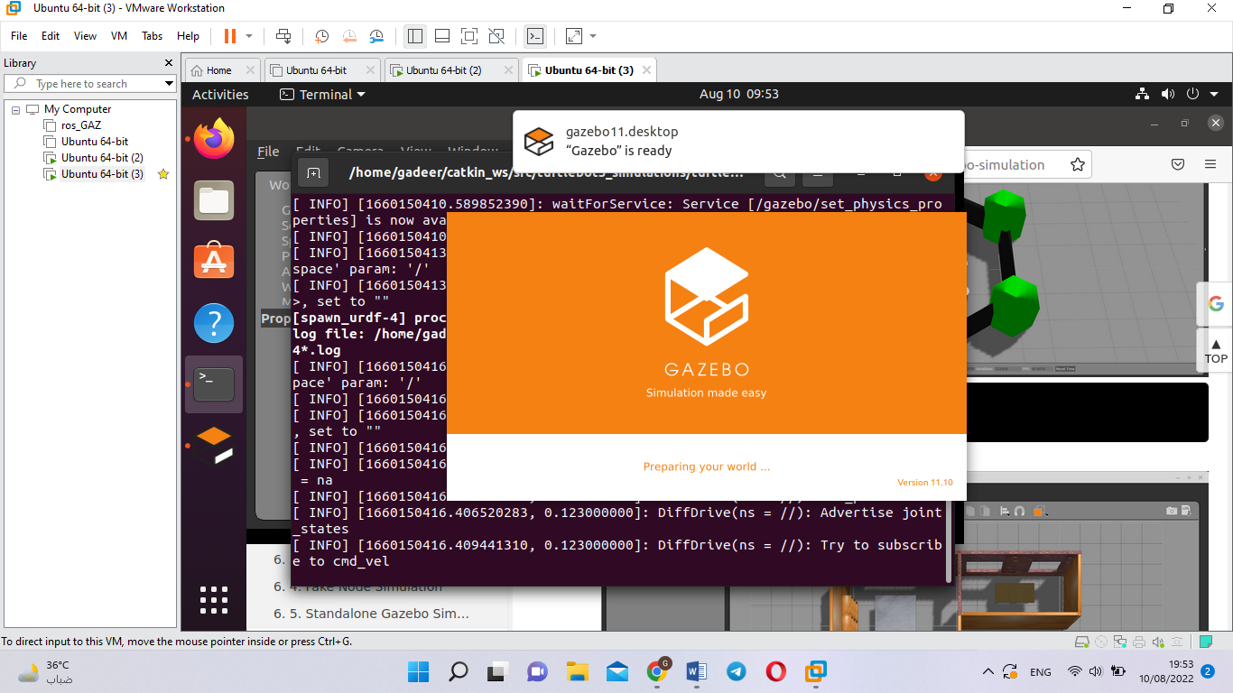This screenshot has width=1233, height=693.
Task: Open Ubuntu Software from the dock
Action: (x=214, y=262)
